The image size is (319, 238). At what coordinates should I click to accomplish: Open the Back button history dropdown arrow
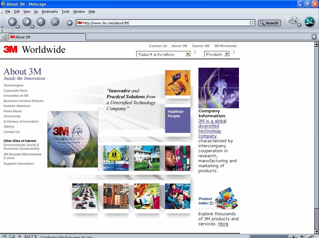[18, 27]
